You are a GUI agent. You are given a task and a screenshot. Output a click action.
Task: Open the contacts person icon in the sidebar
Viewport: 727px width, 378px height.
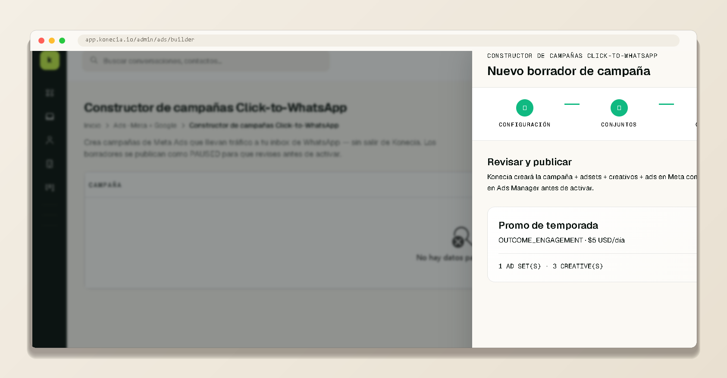[50, 140]
